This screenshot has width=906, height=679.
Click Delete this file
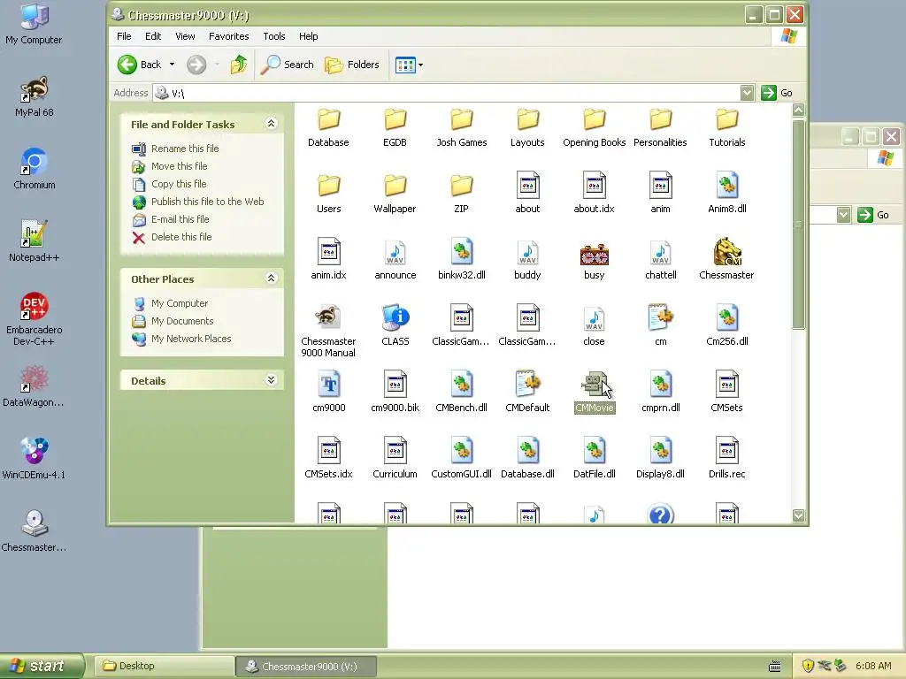pyautogui.click(x=181, y=237)
